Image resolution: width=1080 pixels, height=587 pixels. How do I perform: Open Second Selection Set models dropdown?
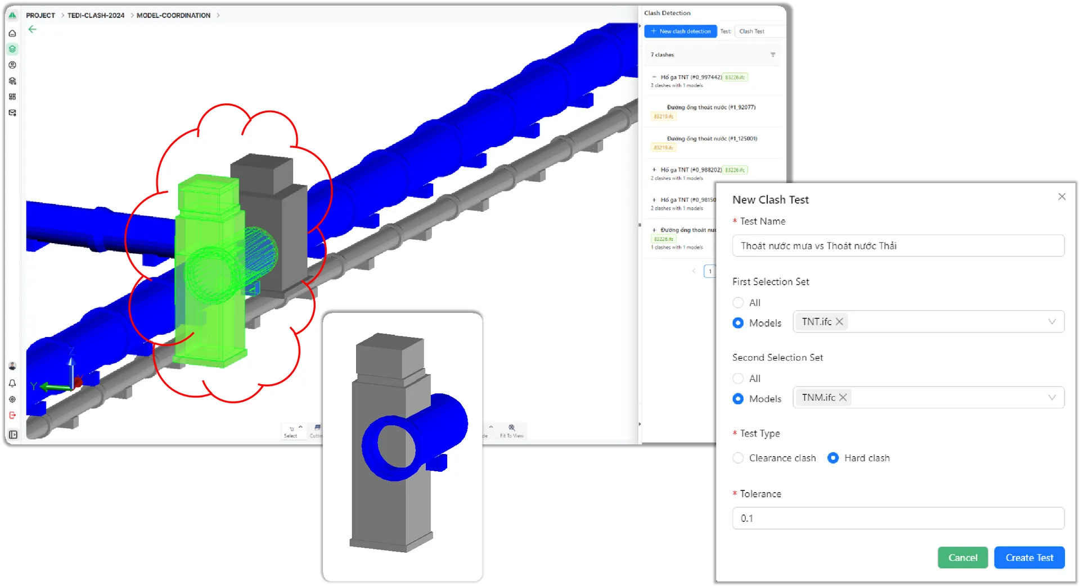pyautogui.click(x=928, y=398)
